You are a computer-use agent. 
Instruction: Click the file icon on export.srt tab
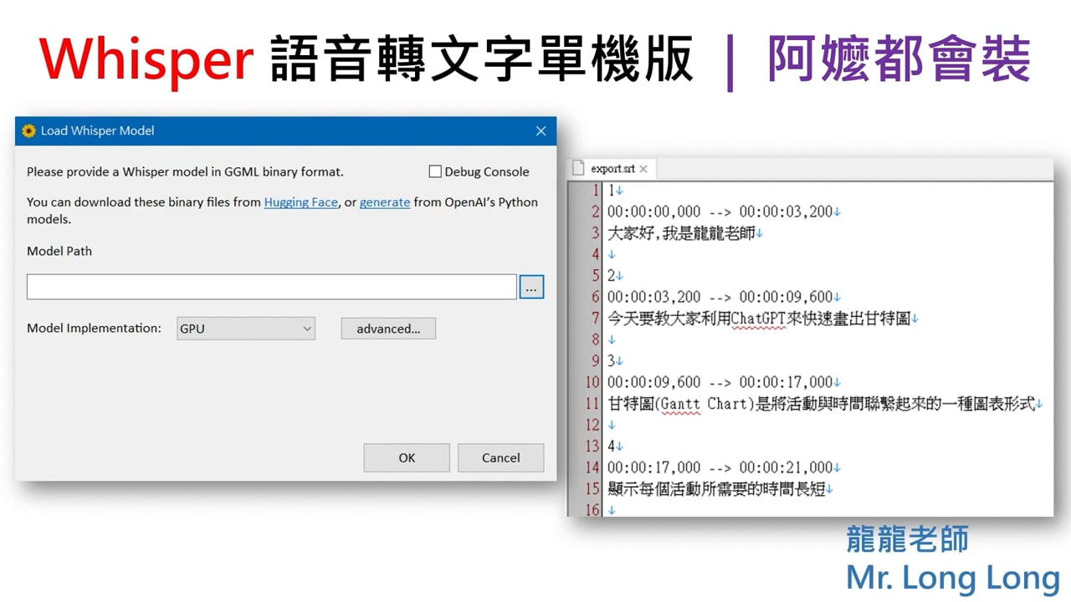[x=578, y=169]
